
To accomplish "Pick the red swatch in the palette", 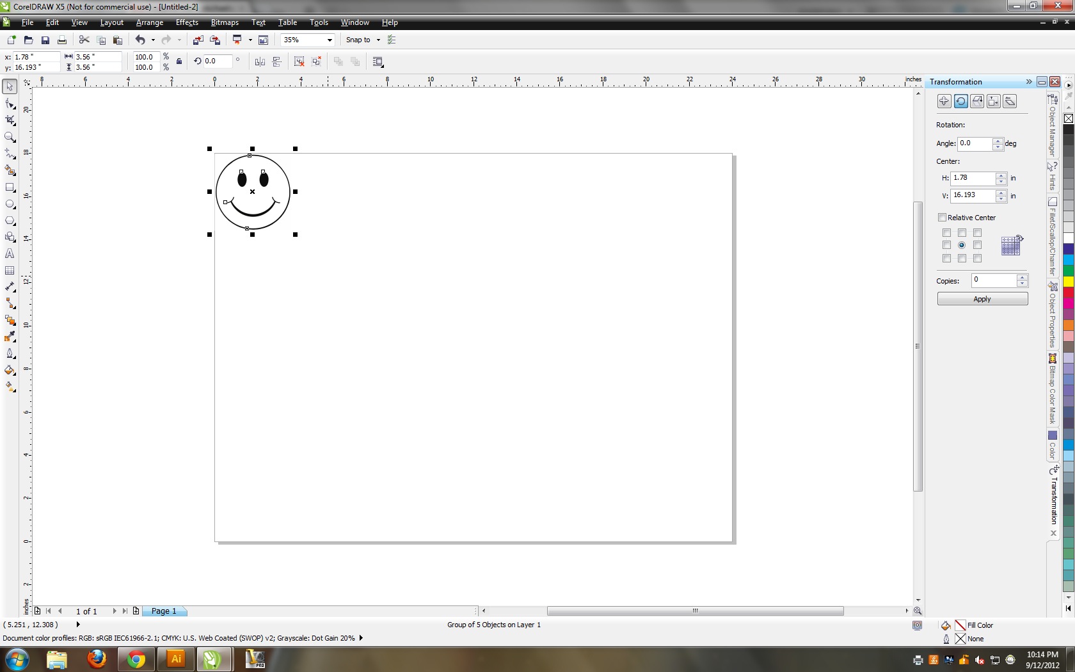I will [x=1069, y=292].
